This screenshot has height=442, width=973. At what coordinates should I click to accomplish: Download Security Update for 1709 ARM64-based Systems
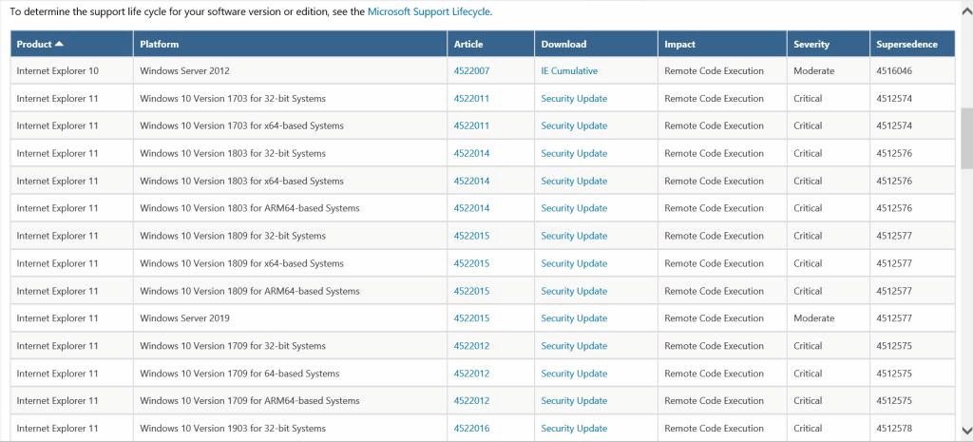(x=574, y=401)
